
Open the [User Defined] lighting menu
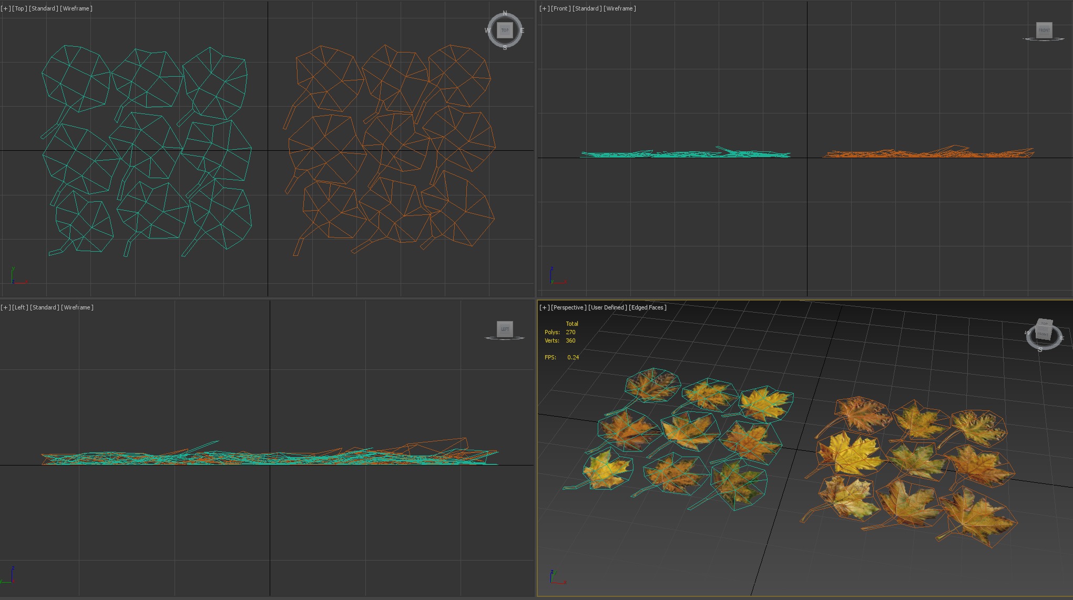pos(608,307)
